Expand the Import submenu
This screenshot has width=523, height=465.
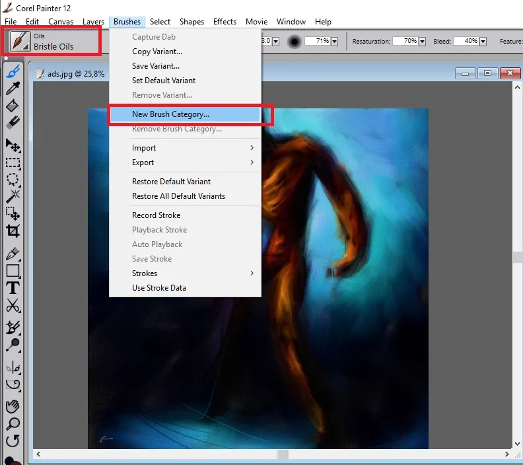click(x=185, y=148)
